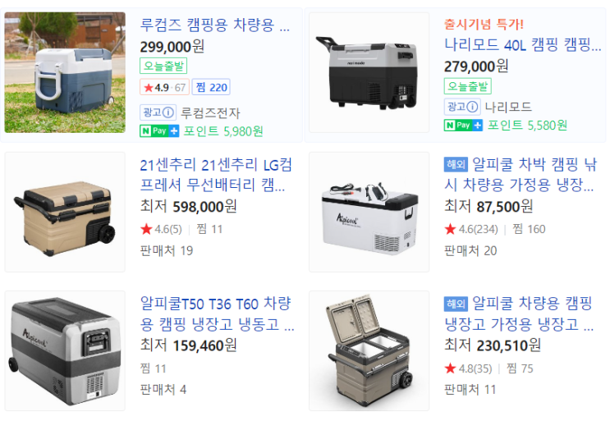This screenshot has width=610, height=421.
Task: Toggle 찜 75 on the 알피쿨 차량용 item
Action: tap(520, 368)
